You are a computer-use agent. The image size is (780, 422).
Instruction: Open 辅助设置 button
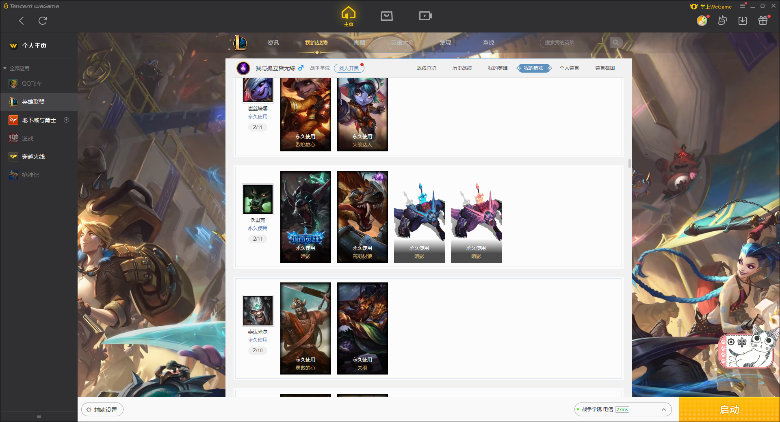(102, 410)
